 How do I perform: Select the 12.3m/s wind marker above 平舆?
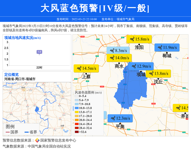click(x=120, y=118)
